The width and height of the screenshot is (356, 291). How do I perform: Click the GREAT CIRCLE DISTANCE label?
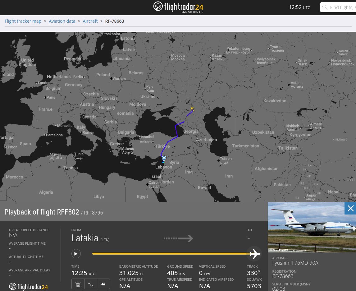29,230
